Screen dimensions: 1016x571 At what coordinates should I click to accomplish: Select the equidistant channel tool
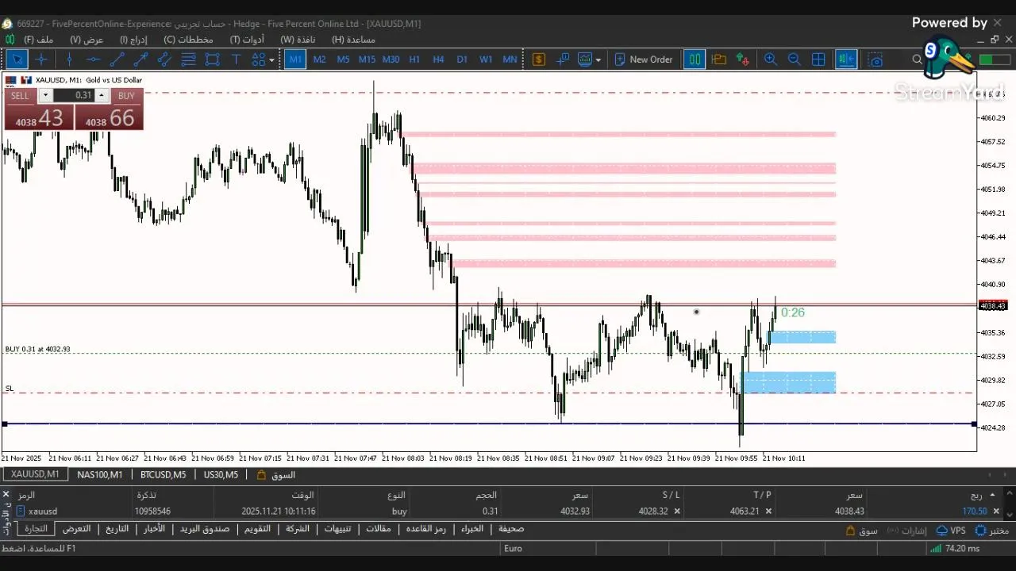[x=165, y=59]
